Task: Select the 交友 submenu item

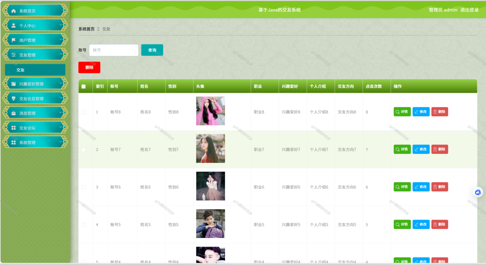Action: tap(35, 70)
